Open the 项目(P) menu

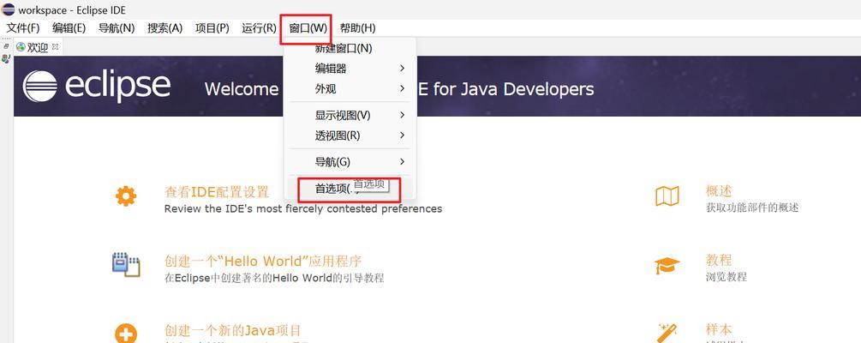212,28
